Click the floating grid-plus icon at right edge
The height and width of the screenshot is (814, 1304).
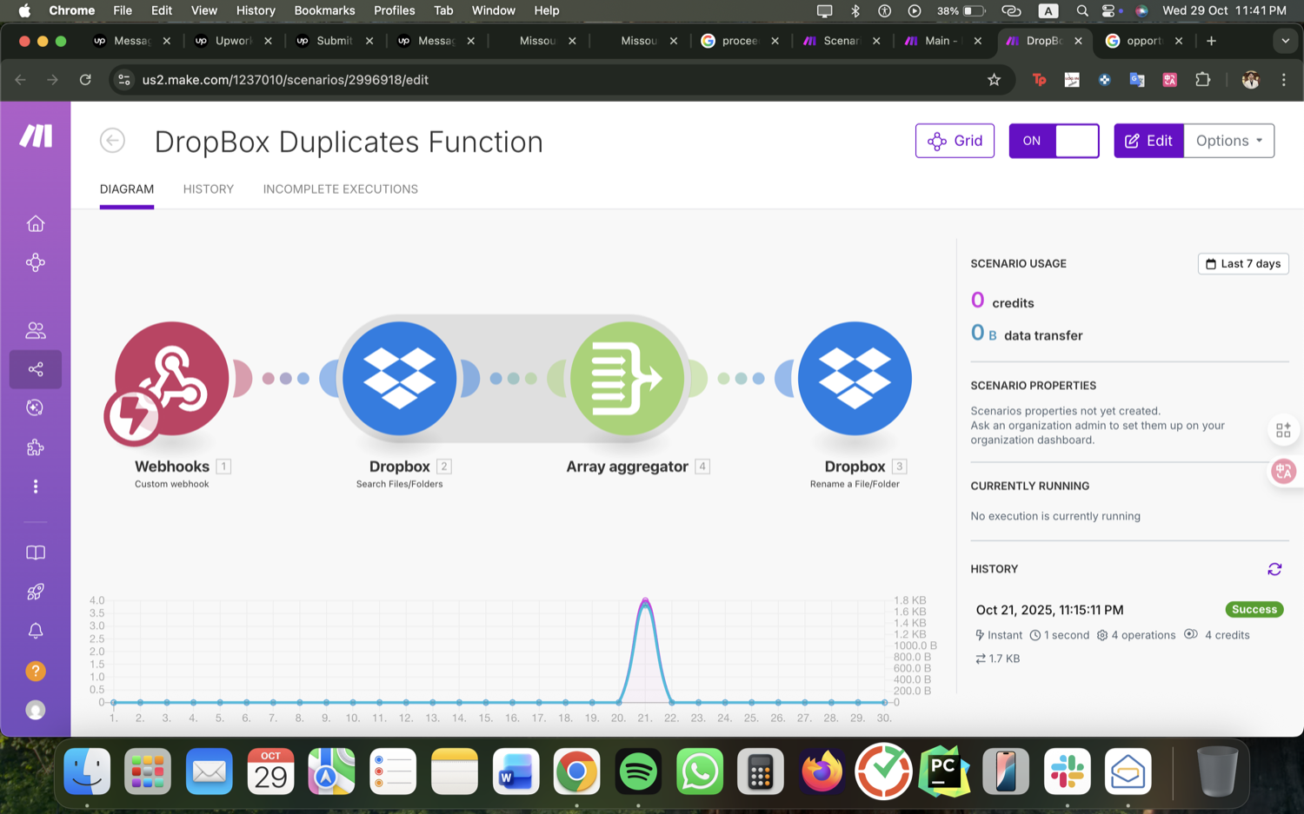click(x=1283, y=430)
